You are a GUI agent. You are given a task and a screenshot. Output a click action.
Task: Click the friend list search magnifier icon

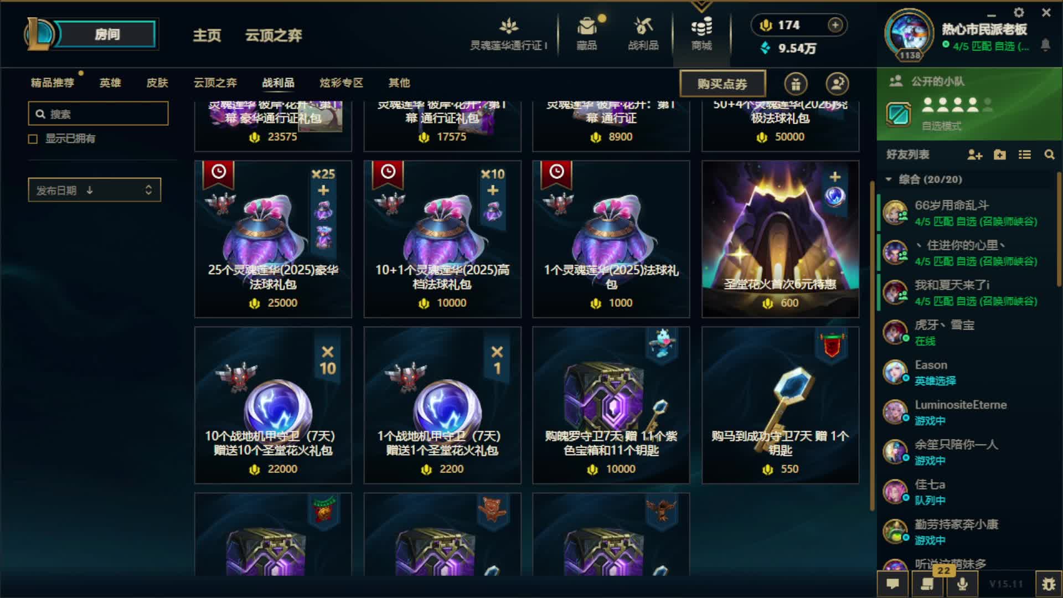(x=1049, y=155)
